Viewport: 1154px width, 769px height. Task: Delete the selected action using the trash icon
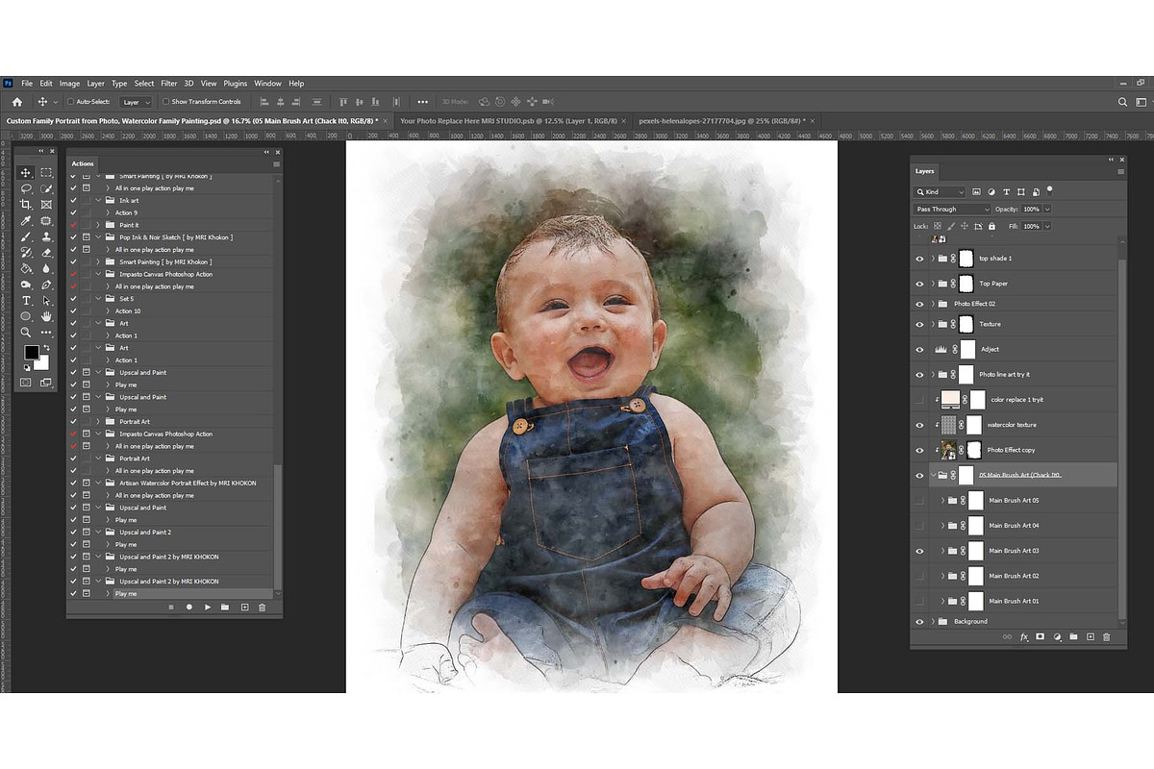pyautogui.click(x=262, y=607)
